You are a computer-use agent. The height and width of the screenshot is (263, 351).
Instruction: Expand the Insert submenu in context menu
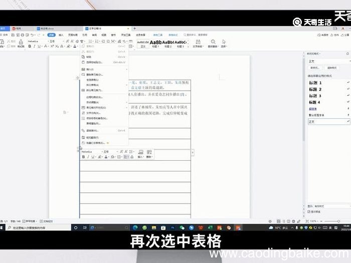[104, 69]
